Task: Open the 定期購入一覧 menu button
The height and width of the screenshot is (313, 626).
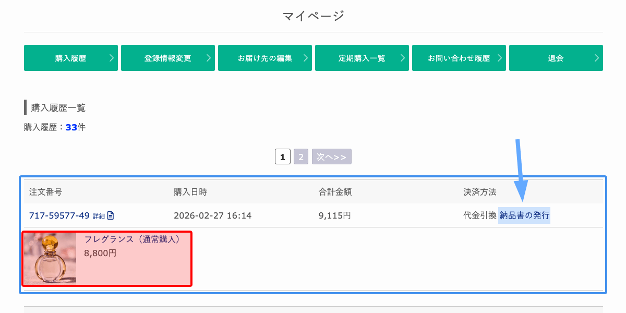Action: 362,58
